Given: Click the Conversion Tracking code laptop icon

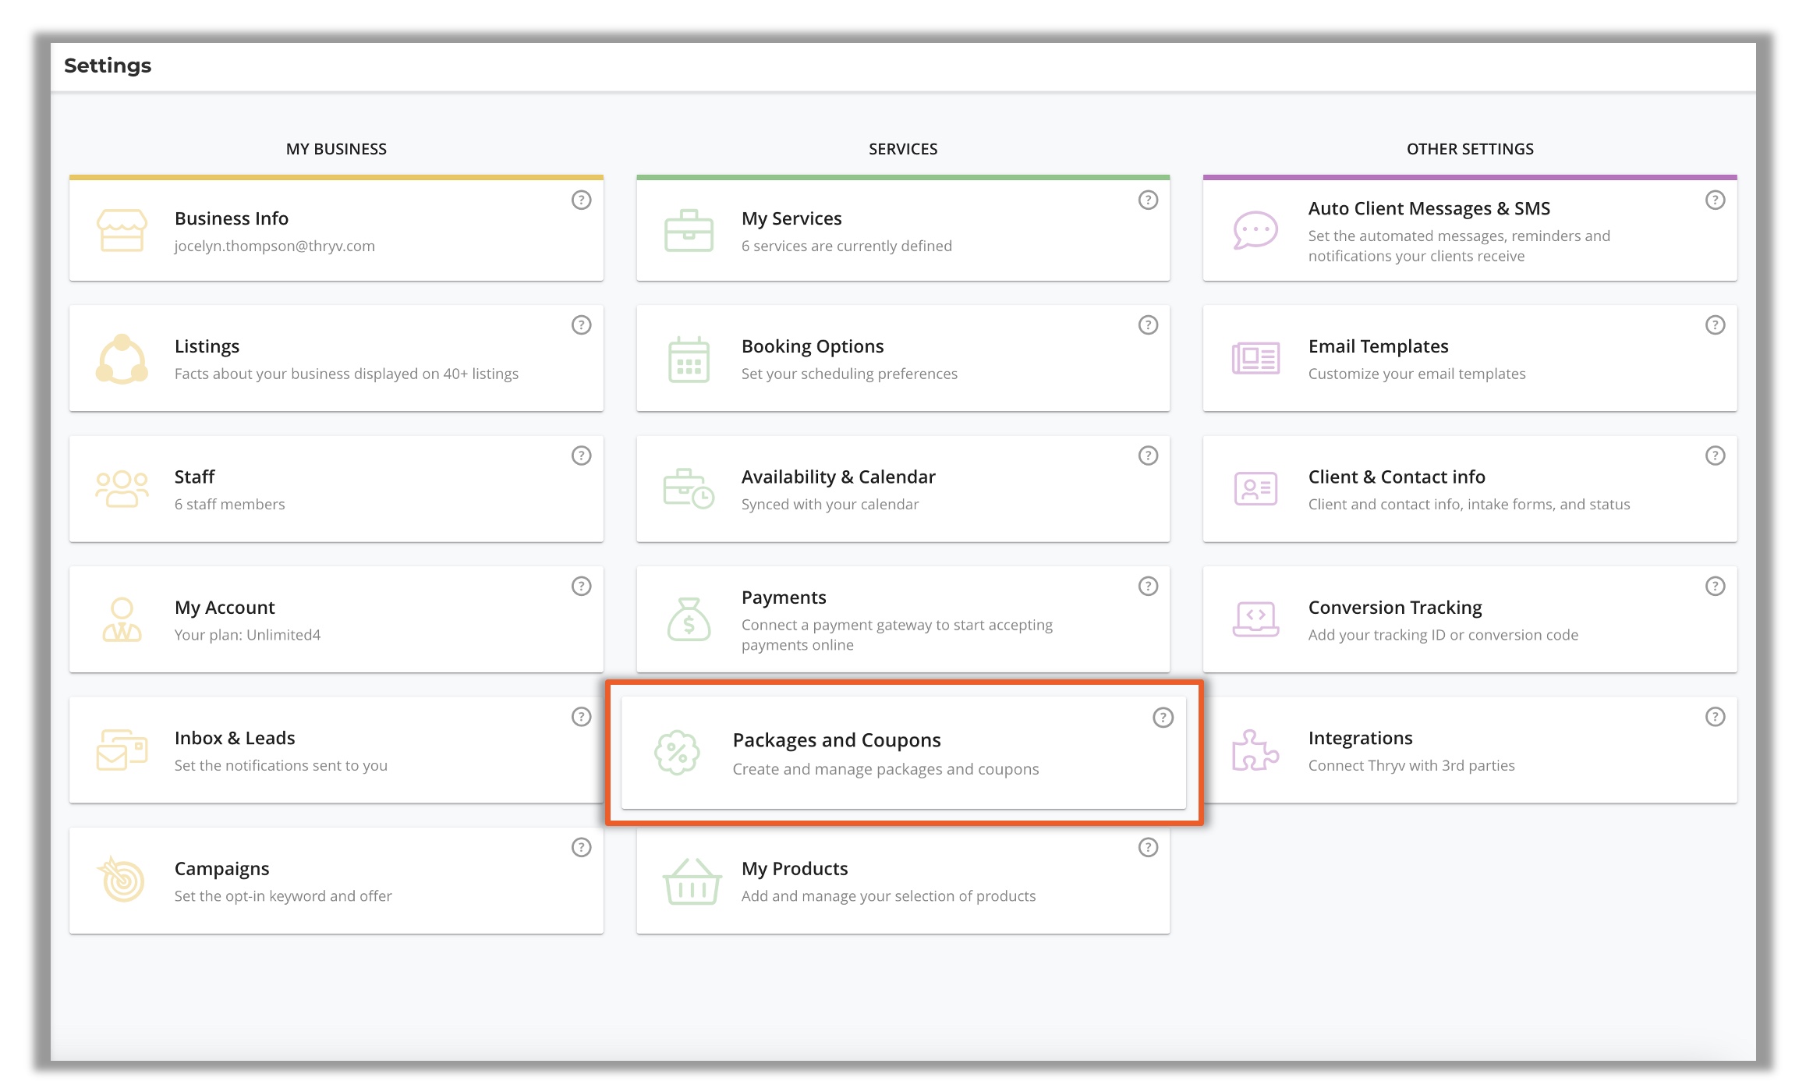Looking at the screenshot, I should pyautogui.click(x=1255, y=619).
